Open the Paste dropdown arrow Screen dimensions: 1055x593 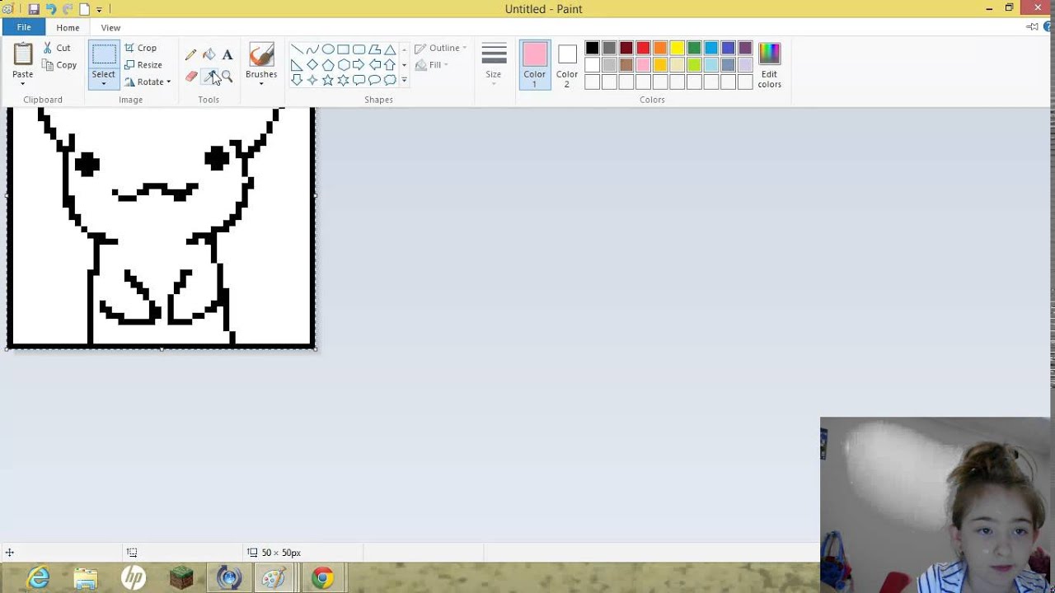(23, 84)
